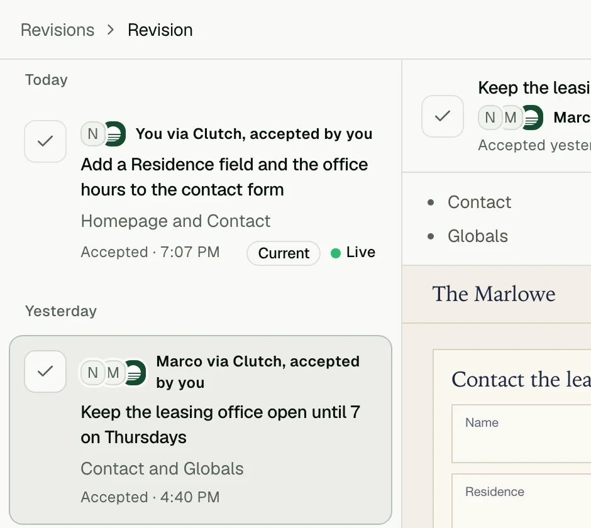
Task: Click the Contact item in changed pages list
Action: point(480,202)
